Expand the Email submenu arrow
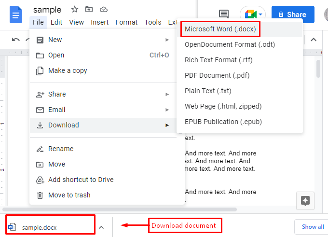The width and height of the screenshot is (328, 237). point(167,110)
